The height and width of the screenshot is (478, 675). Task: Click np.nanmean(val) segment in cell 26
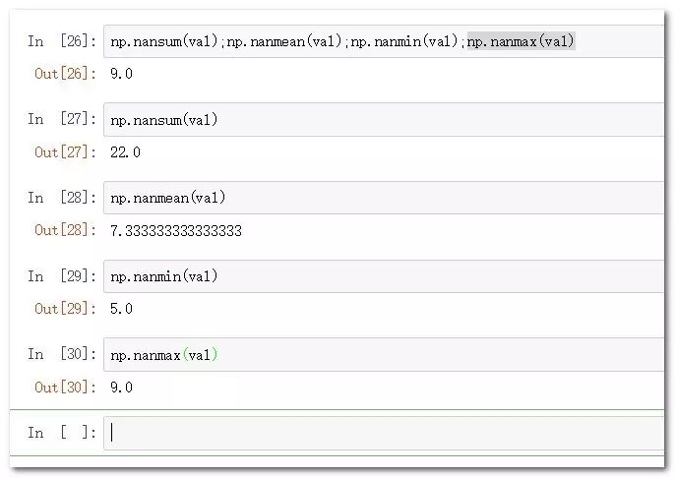tap(284, 41)
